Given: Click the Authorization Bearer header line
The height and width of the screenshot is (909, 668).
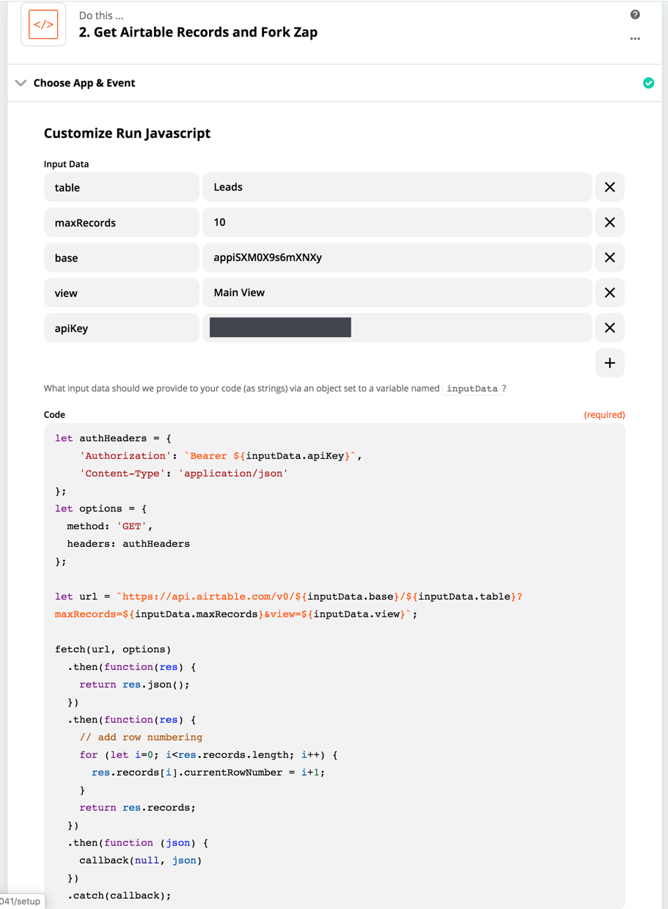Looking at the screenshot, I should 221,455.
